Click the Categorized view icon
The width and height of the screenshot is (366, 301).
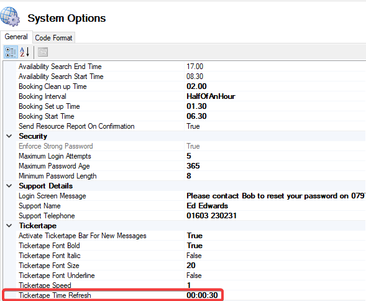11,52
